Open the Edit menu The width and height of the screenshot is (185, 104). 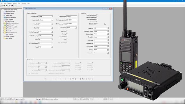coord(5,3)
